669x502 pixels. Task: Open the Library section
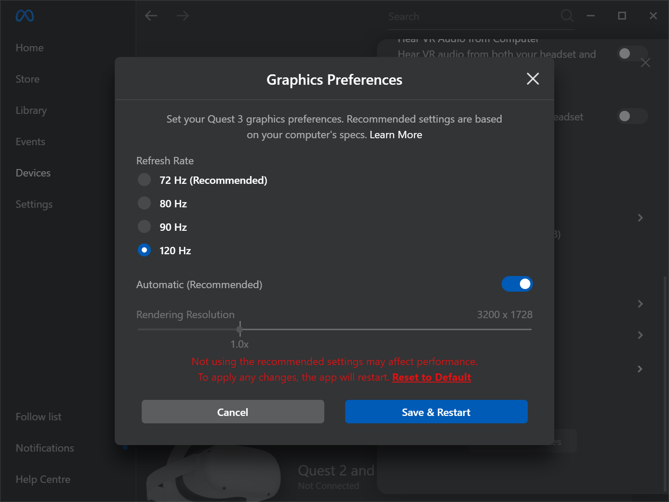click(31, 110)
